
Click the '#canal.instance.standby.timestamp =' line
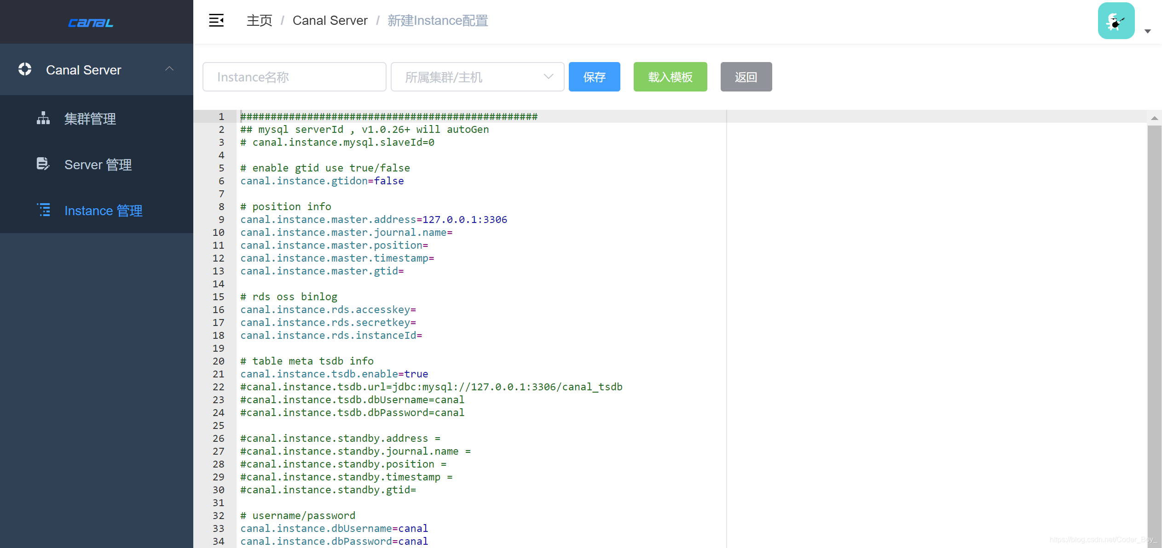[x=347, y=477]
